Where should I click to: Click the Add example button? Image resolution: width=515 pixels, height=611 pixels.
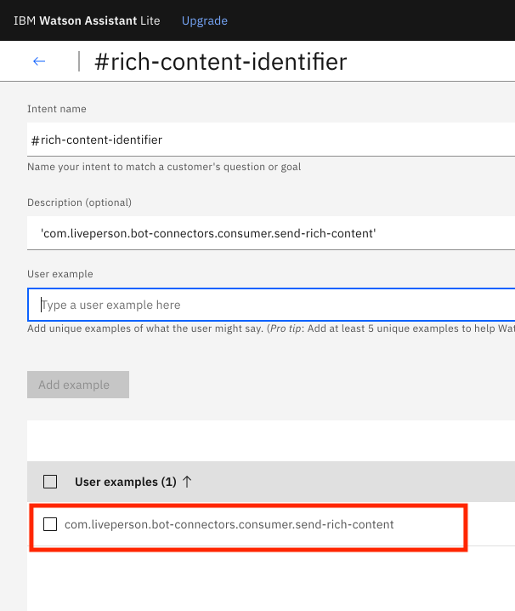[x=78, y=385]
